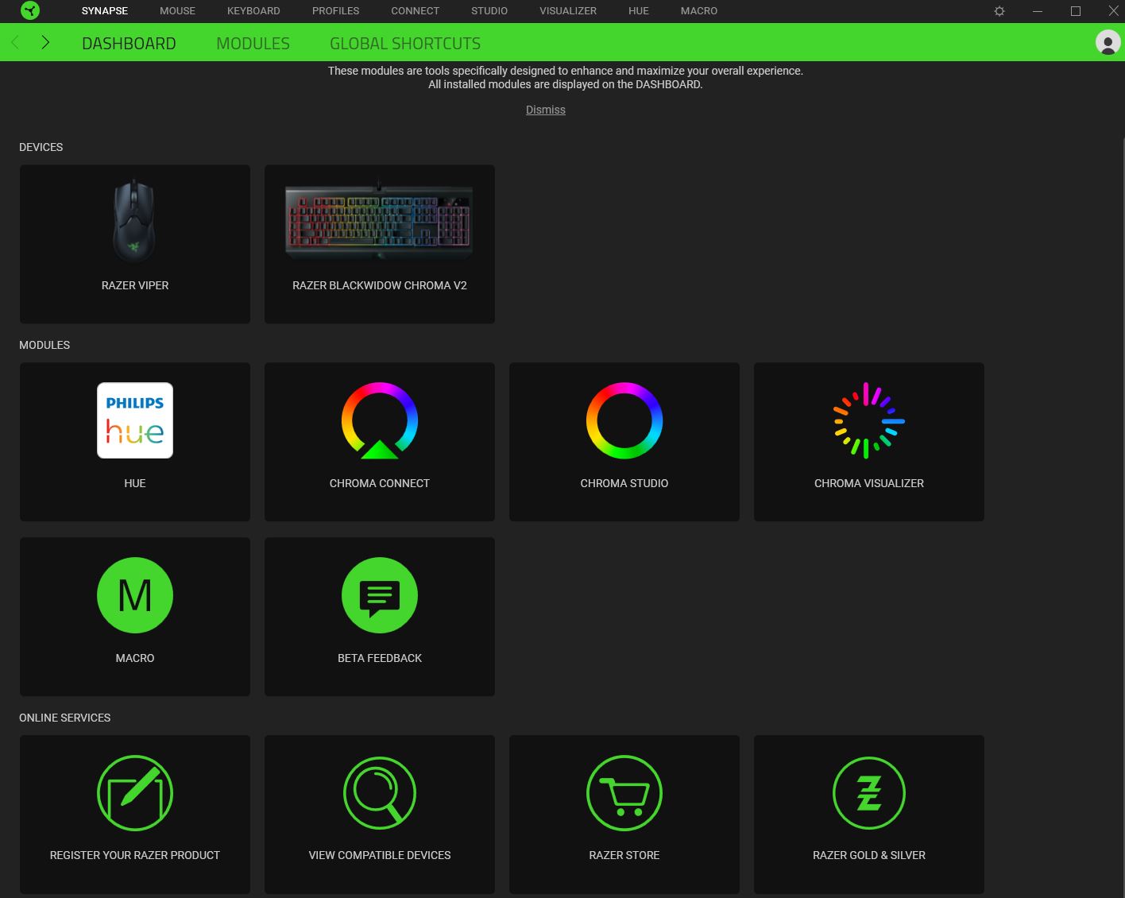Open the CONNECT top menu
The image size is (1125, 898).
(415, 10)
